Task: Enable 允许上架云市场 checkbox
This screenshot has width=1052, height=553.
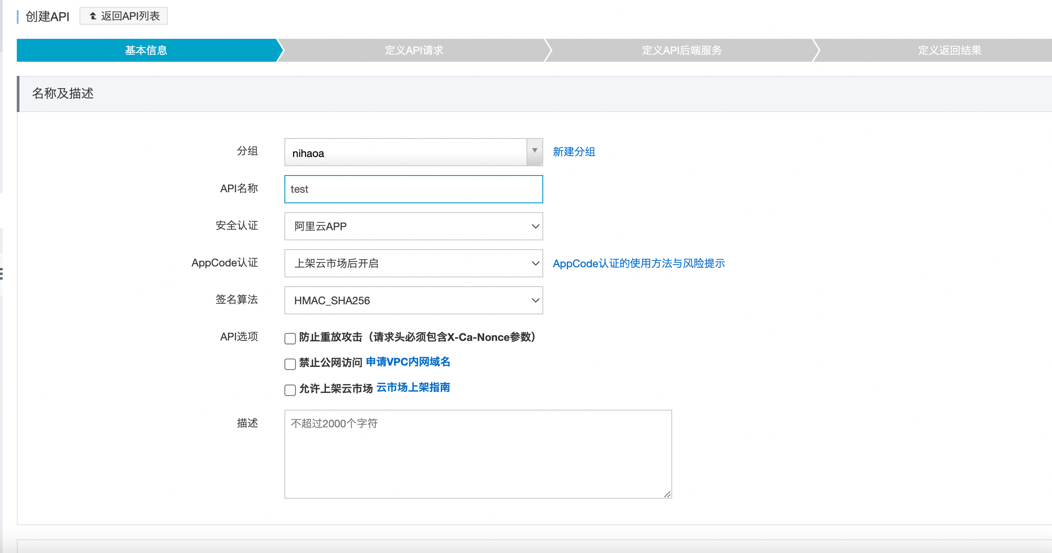Action: [x=290, y=390]
